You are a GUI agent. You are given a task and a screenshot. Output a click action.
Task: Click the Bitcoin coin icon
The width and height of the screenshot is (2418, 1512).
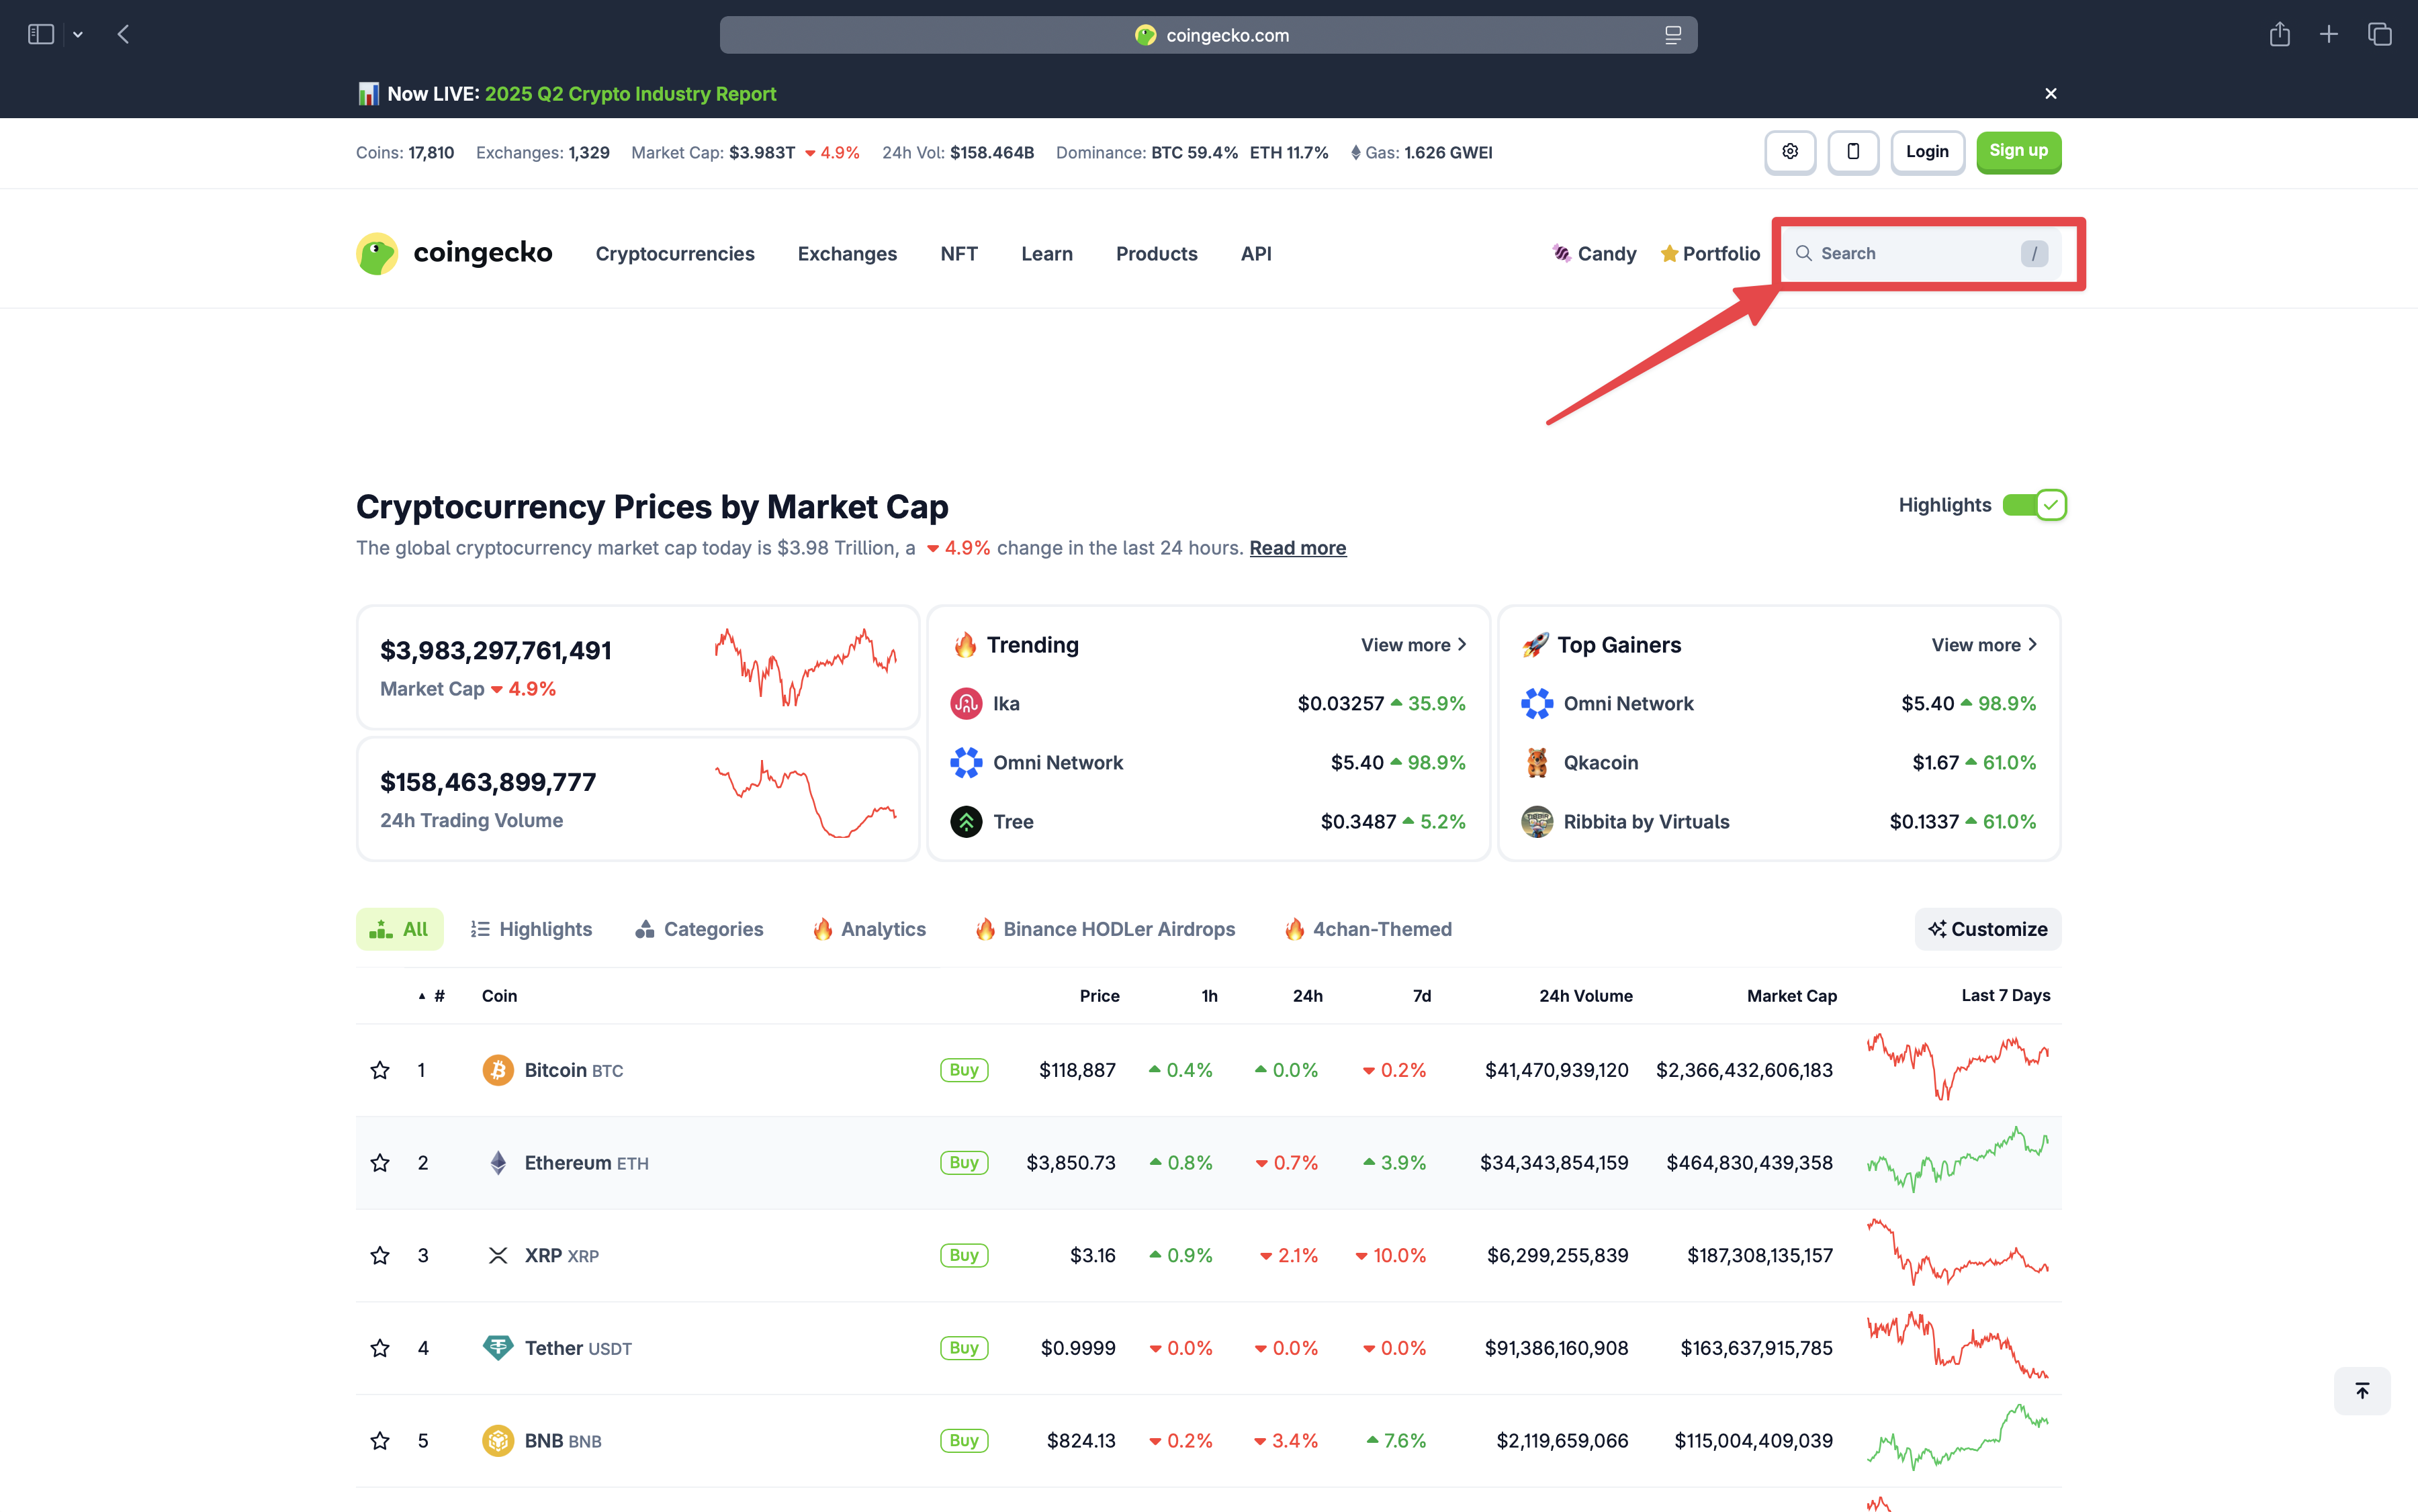click(x=497, y=1070)
